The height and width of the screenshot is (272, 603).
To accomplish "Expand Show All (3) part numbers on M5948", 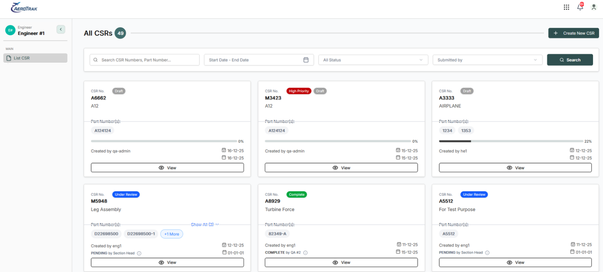I will (x=205, y=225).
